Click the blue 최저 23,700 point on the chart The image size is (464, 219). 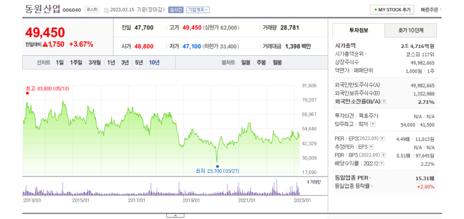click(x=217, y=166)
